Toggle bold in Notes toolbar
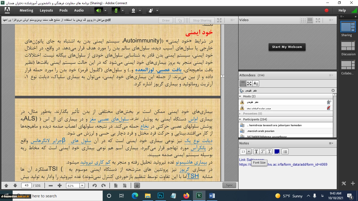Screen dimensions: 358x201 coord(256,152)
